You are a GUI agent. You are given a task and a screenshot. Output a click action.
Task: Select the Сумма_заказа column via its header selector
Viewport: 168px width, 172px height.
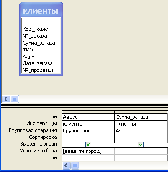pos(141,112)
